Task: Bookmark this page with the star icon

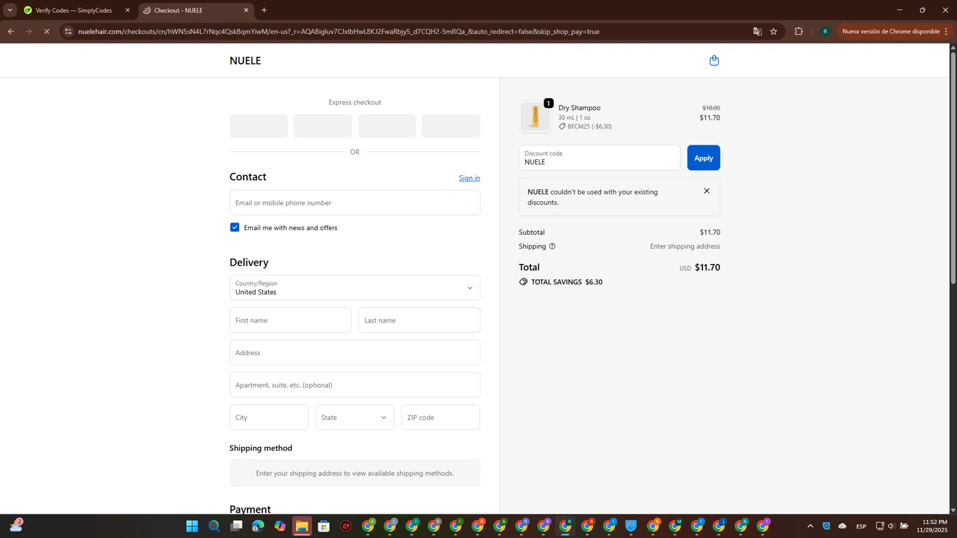Action: [x=773, y=31]
